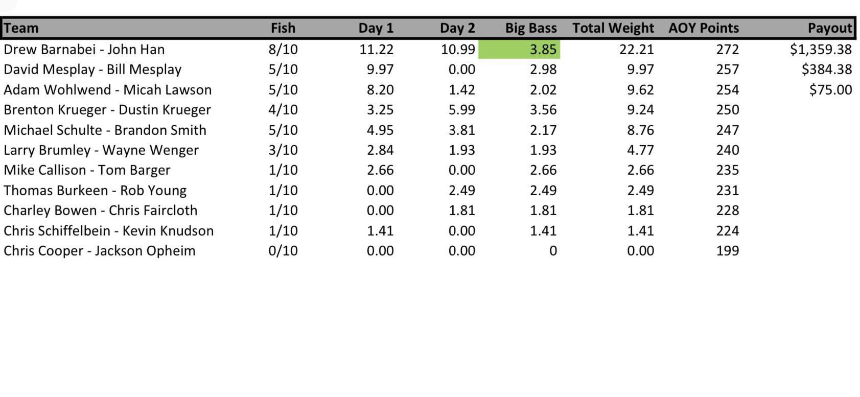Click the AOY Points column header

(x=704, y=28)
